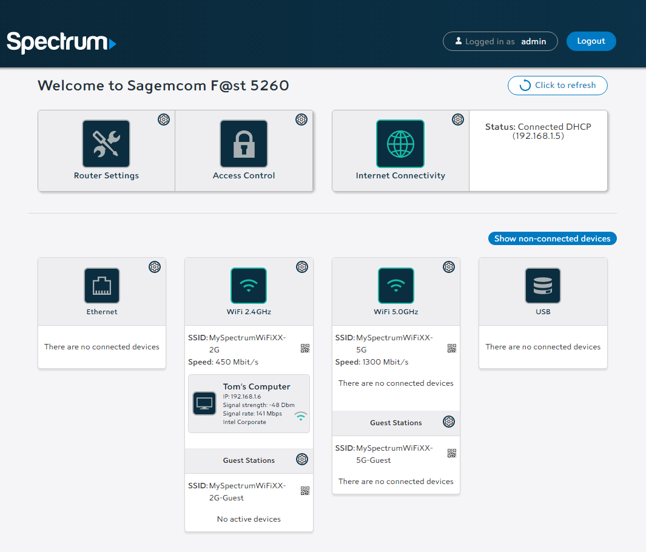Screen dimensions: 646x552
Task: Open gear settings for 2.4GHz Guest Stations
Action: 302,459
